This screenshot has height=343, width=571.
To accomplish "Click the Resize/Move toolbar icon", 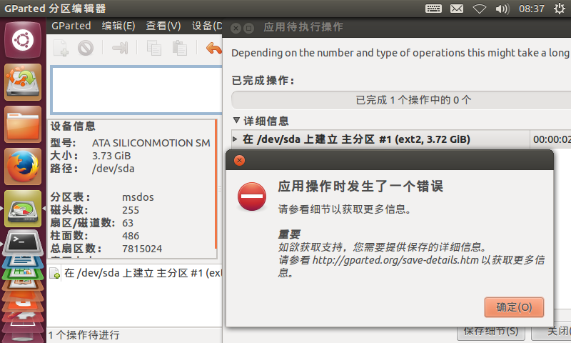I will pyautogui.click(x=120, y=48).
